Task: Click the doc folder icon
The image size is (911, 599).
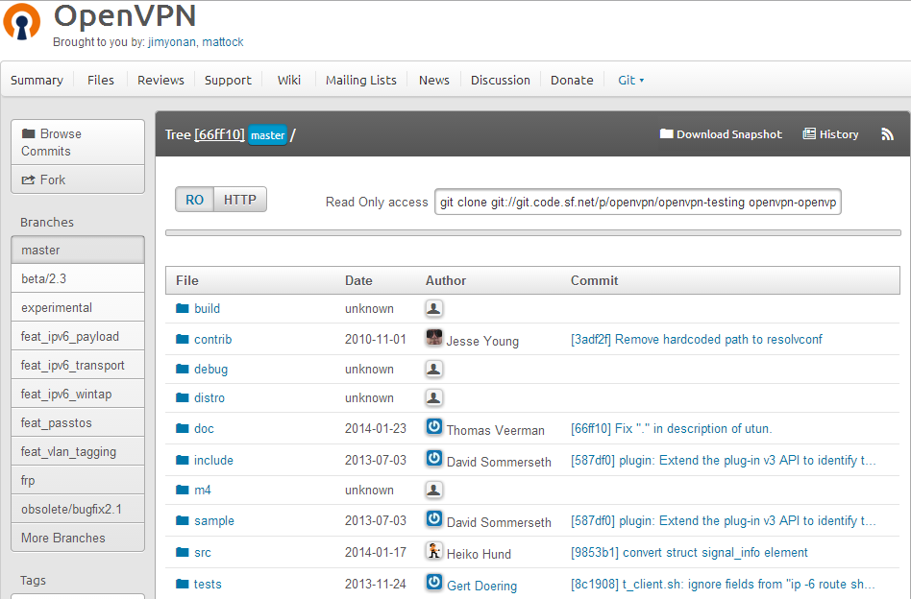Action: 183,428
